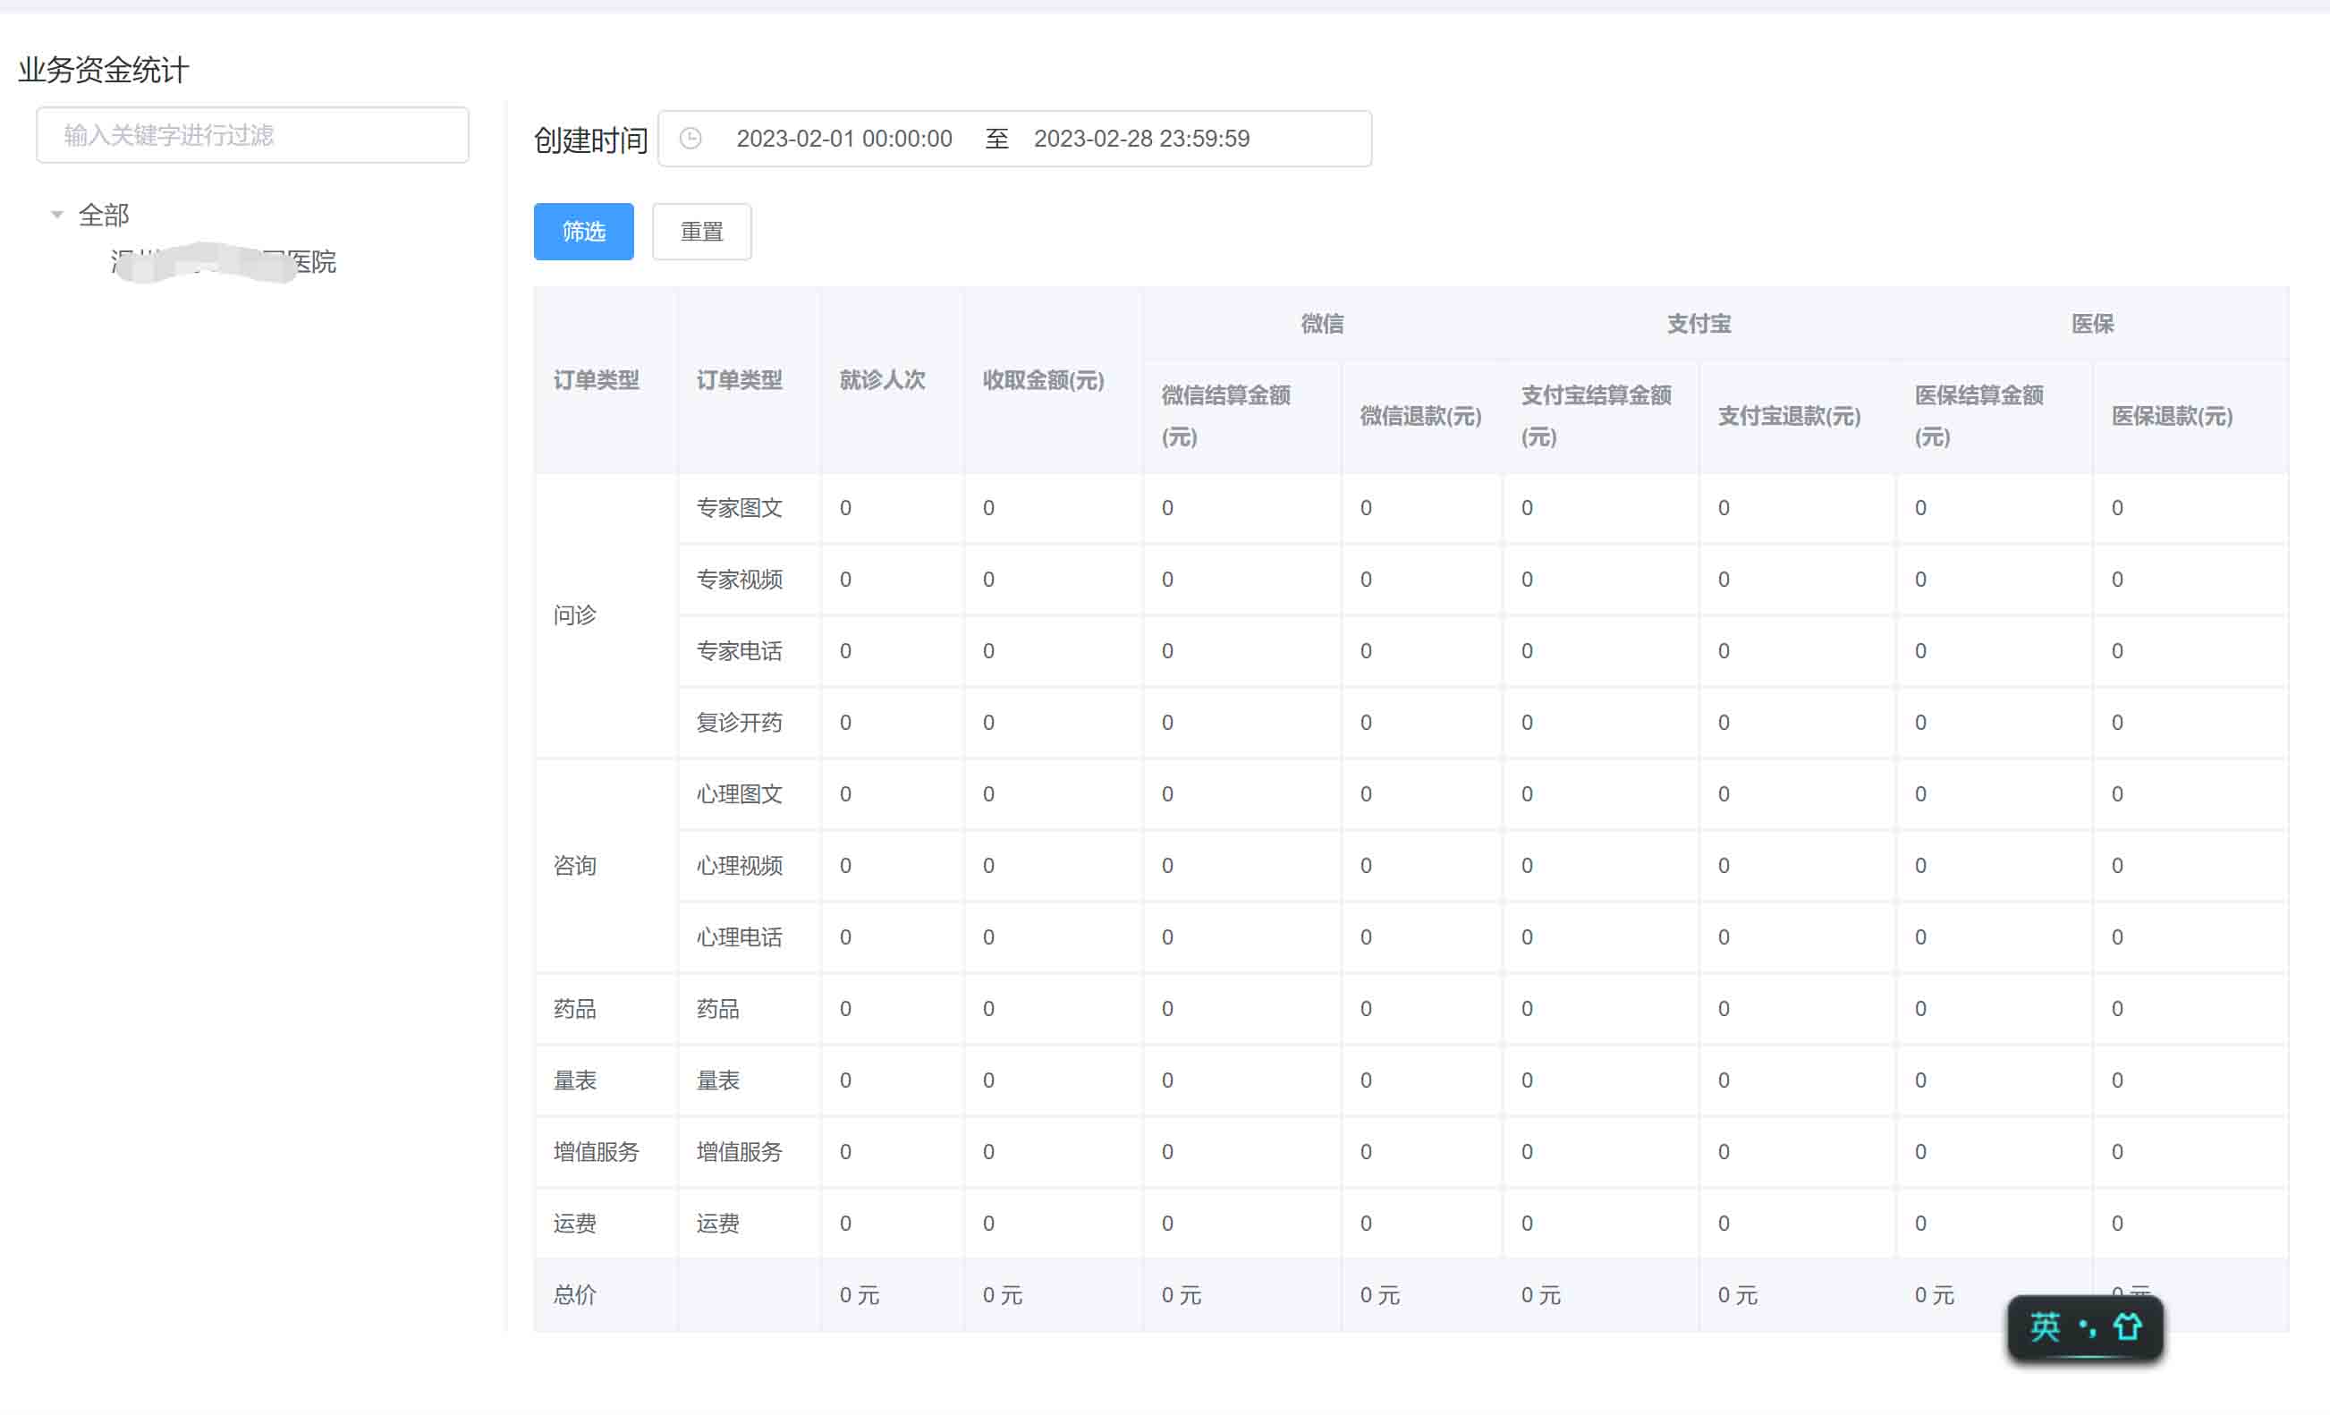Click the 业务资金统计 page title
The image size is (2330, 1415).
[104, 70]
